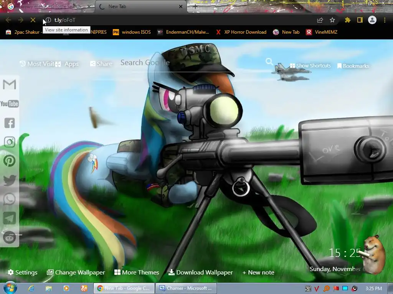
Task: Bookmark this tab with the star icon
Action: point(332,20)
